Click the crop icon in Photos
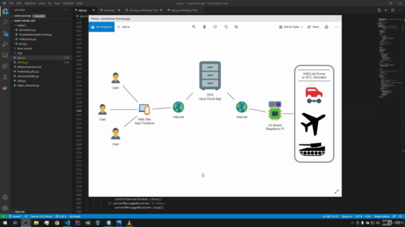 coord(236,26)
